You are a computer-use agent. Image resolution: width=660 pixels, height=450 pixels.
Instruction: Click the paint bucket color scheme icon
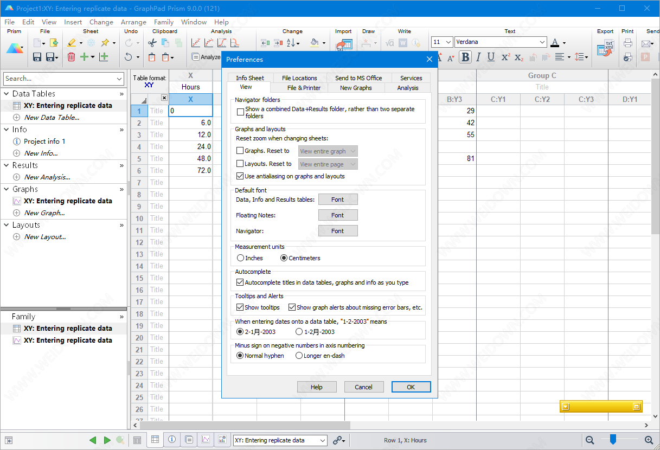click(315, 43)
